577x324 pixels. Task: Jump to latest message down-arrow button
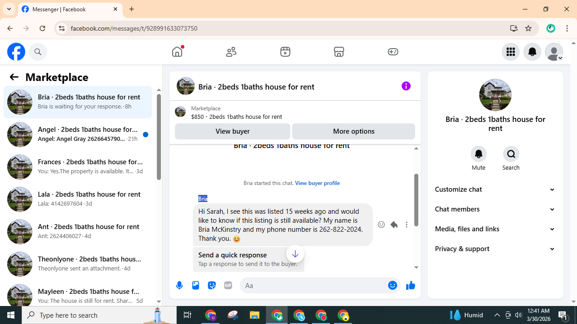(x=295, y=254)
